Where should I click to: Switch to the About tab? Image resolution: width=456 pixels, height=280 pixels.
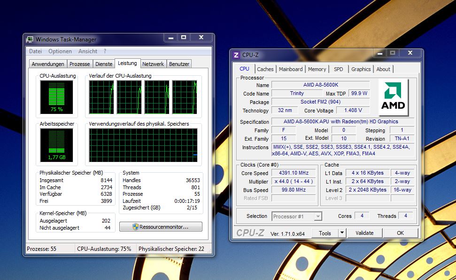(383, 69)
